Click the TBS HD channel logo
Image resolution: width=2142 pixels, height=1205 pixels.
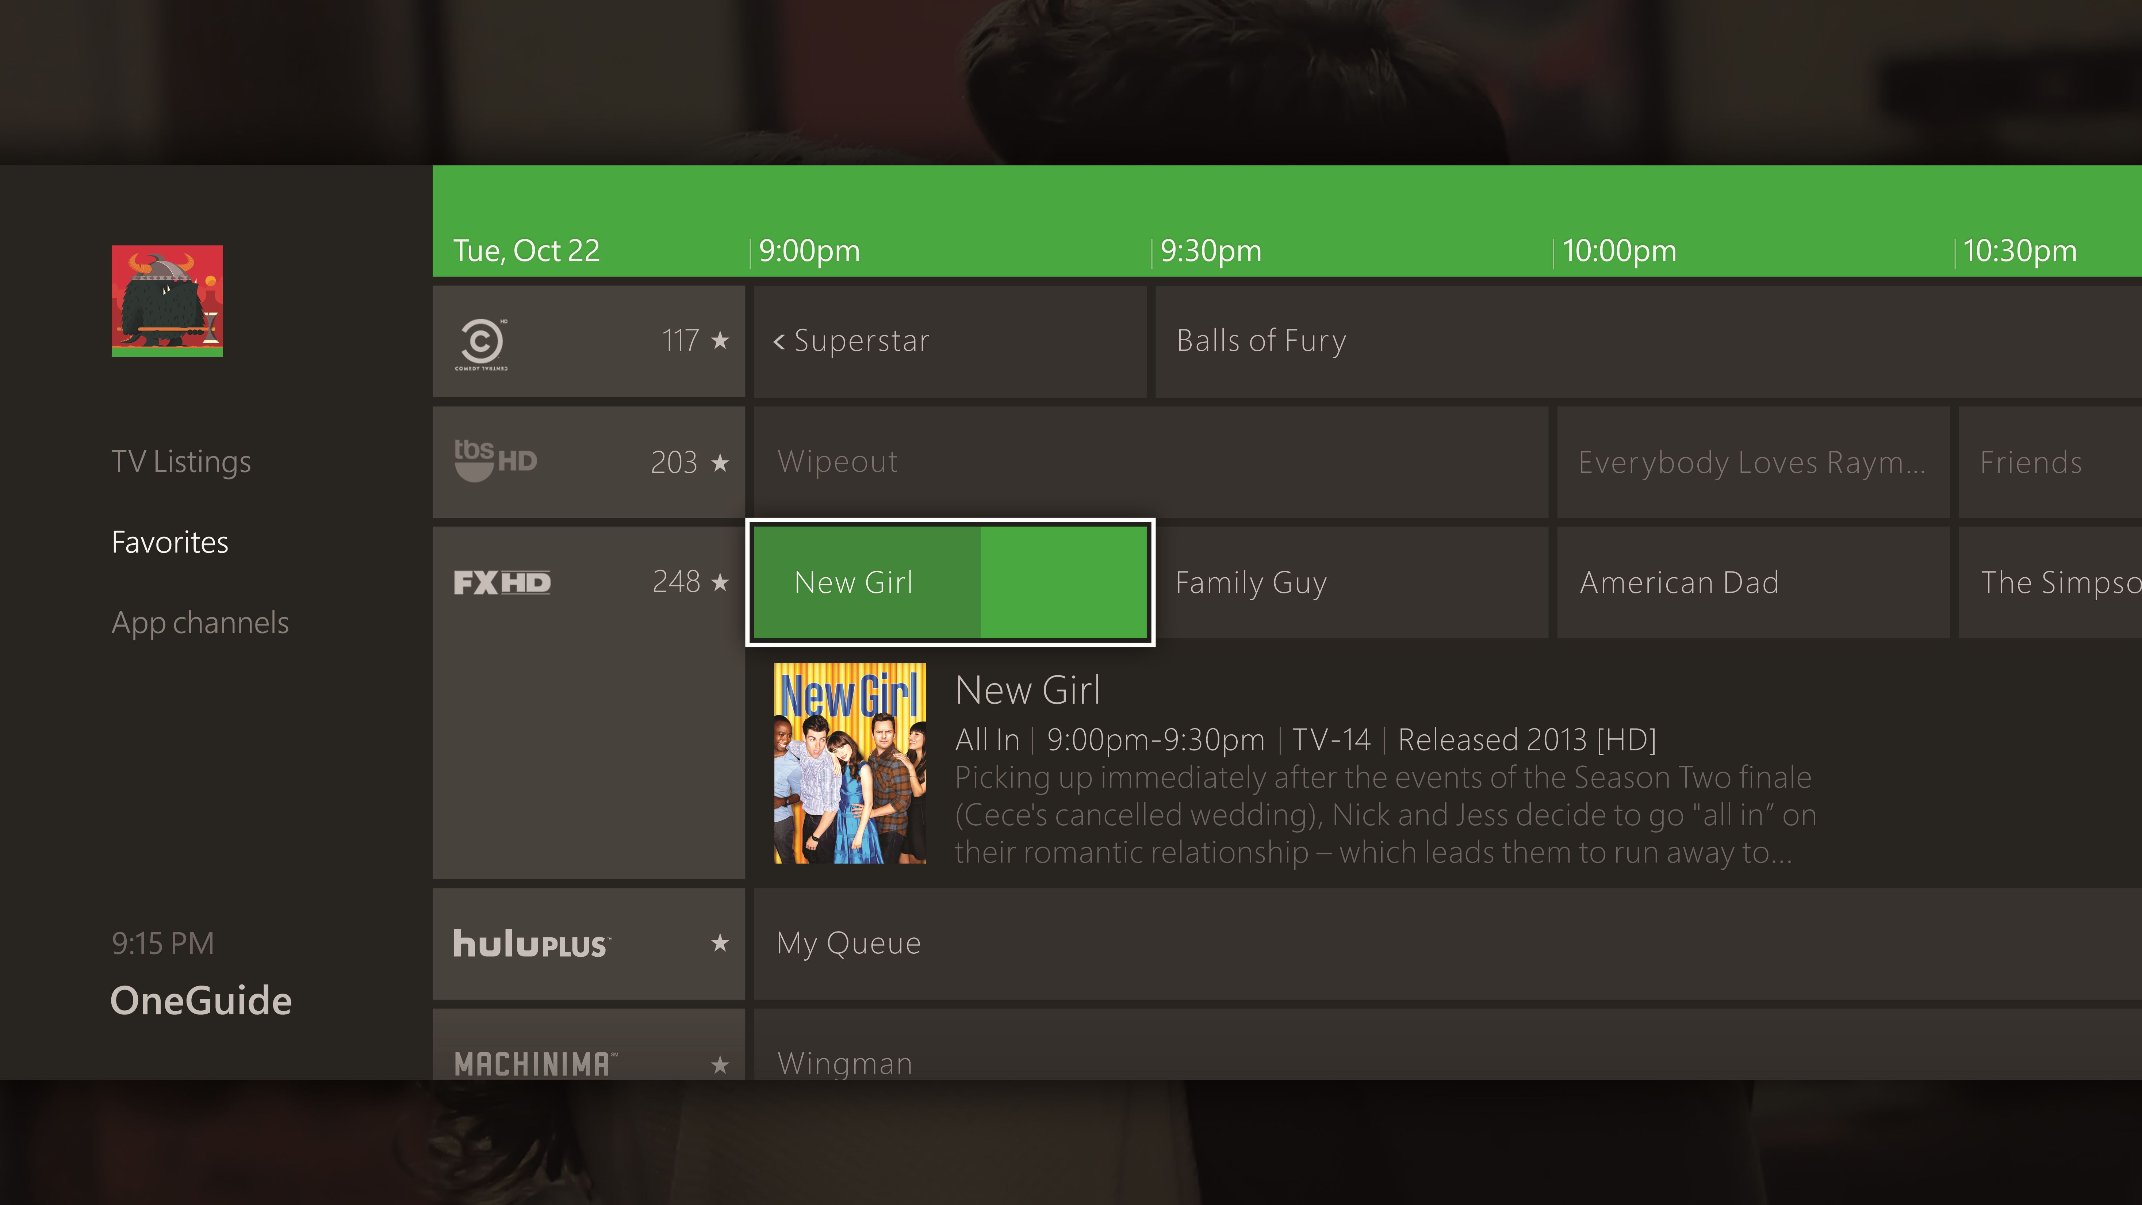[x=495, y=461]
